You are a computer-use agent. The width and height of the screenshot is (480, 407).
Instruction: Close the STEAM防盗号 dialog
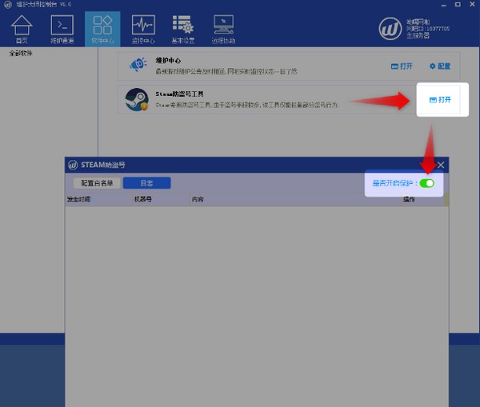click(440, 165)
